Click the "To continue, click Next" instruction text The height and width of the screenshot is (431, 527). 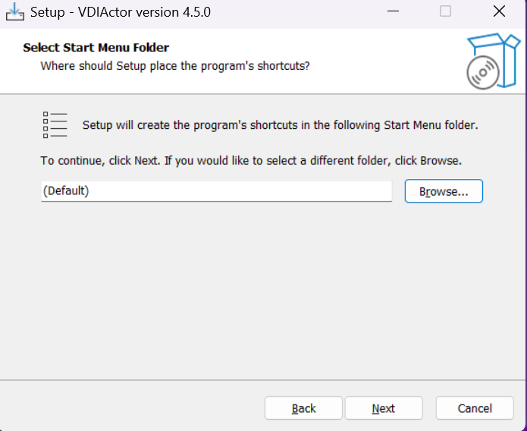click(x=251, y=161)
